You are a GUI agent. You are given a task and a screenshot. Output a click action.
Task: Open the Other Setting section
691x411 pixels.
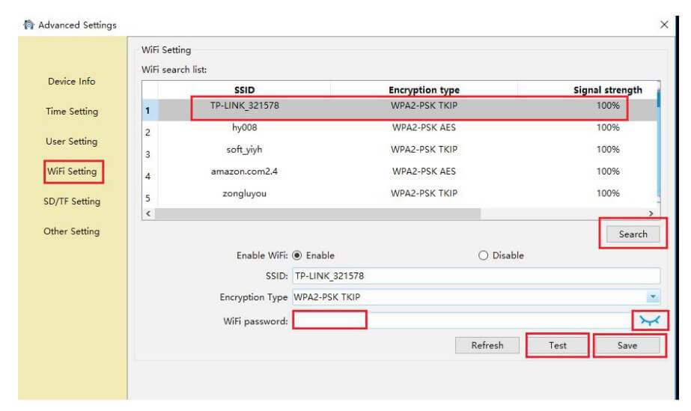coord(71,231)
